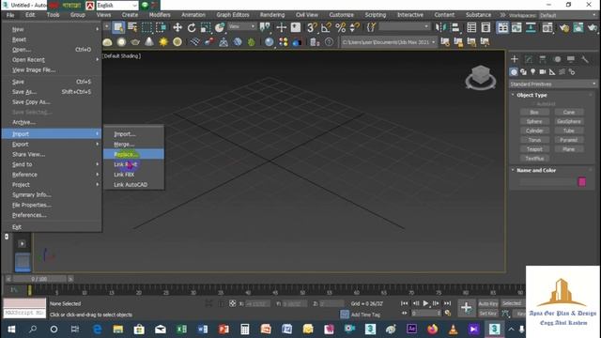Toggle Spinner Snap
This screenshot has height=338, width=601.
(x=355, y=27)
